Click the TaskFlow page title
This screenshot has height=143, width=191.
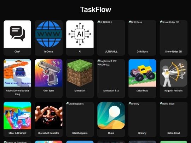[95, 10]
